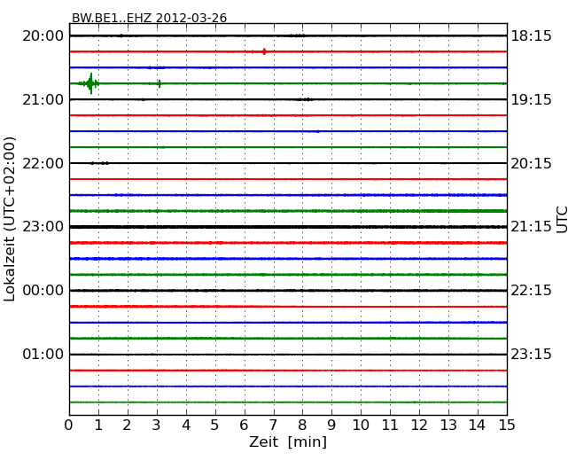Click the 13 minute tick label
This screenshot has height=461, width=576.
448,425
